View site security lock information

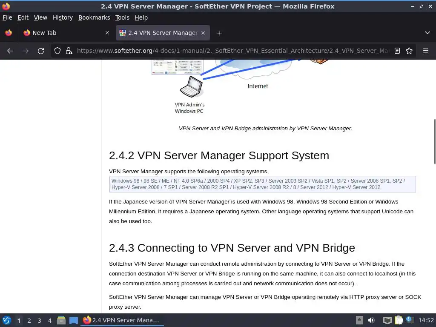click(x=69, y=51)
